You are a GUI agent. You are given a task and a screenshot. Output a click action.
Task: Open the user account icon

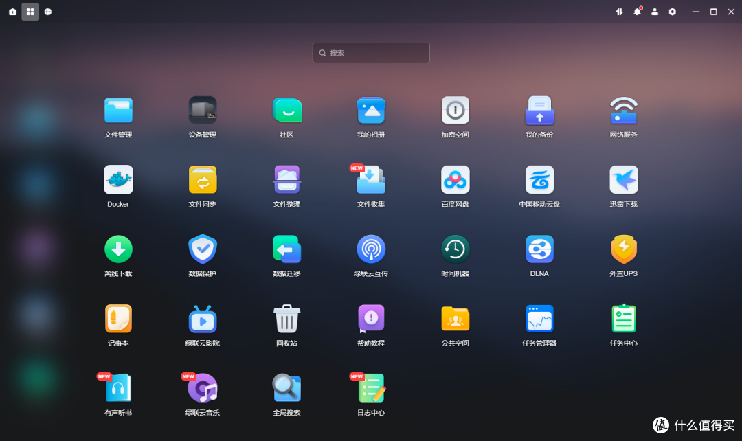[655, 12]
